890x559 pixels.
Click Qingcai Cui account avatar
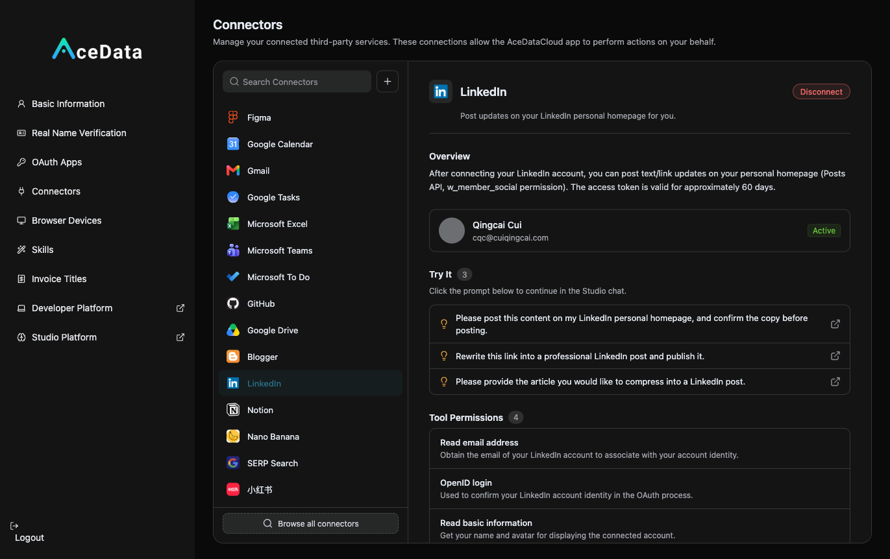tap(452, 230)
